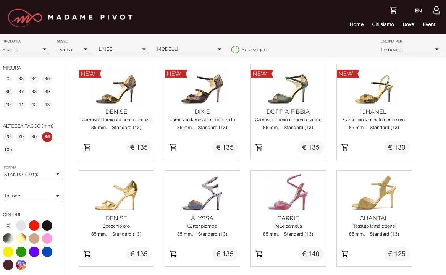This screenshot has width=446, height=275.
Task: Open the shopping cart in the header
Action: coord(393,11)
